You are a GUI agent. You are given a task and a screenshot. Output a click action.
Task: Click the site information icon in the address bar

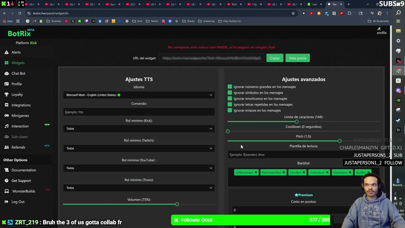29,13
